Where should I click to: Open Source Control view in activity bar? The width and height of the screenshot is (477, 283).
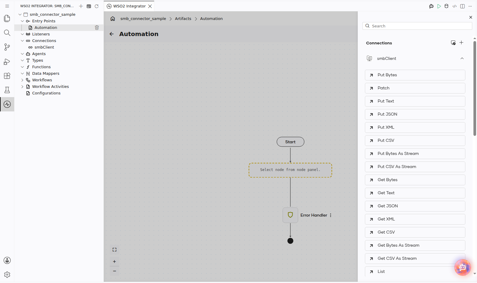[x=7, y=47]
